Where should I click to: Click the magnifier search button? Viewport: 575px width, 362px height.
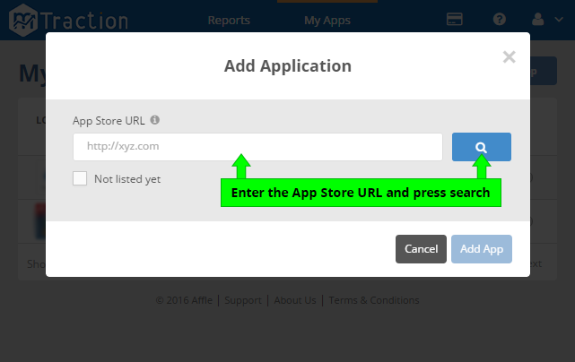click(481, 147)
